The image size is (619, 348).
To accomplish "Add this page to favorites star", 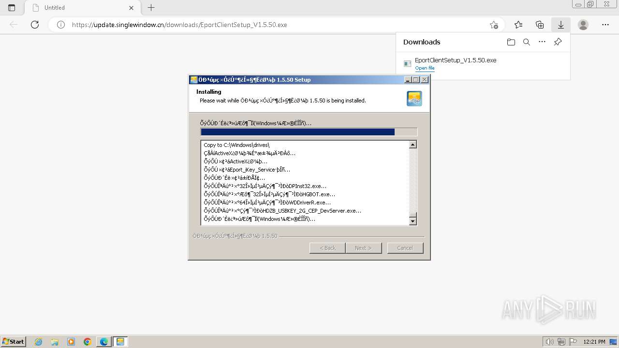I will (494, 25).
